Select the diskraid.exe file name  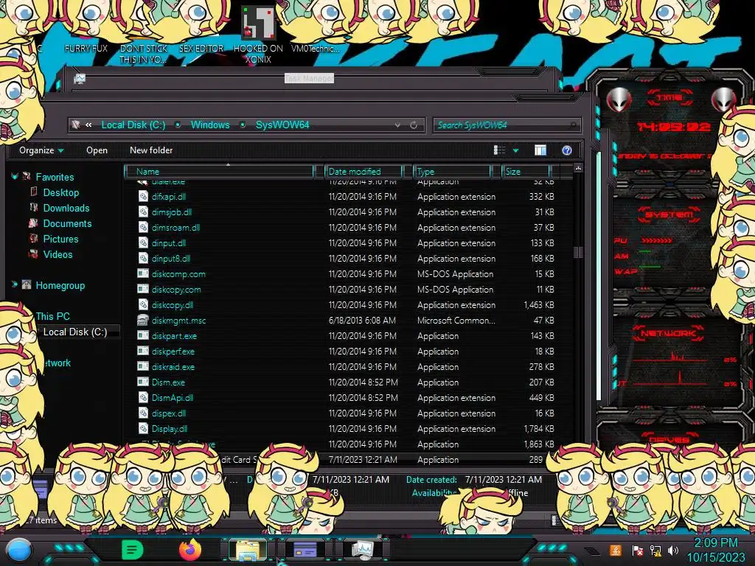pyautogui.click(x=173, y=367)
